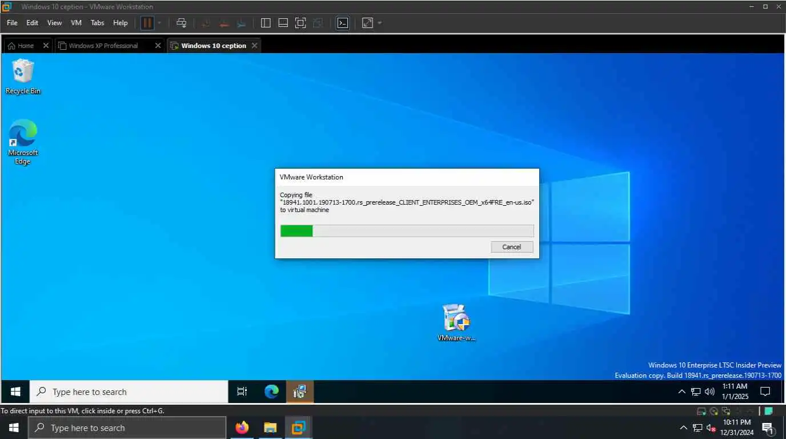Screen dimensions: 786x439
Task: Cancel the file copy operation
Action: tap(512, 247)
